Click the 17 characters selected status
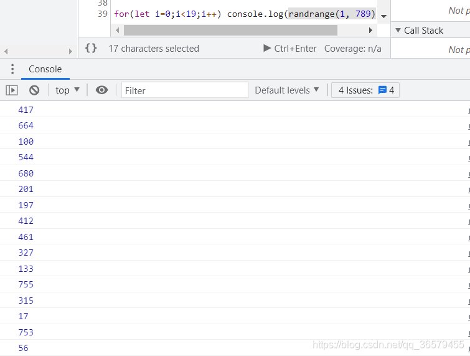The width and height of the screenshot is (470, 356). pos(154,49)
